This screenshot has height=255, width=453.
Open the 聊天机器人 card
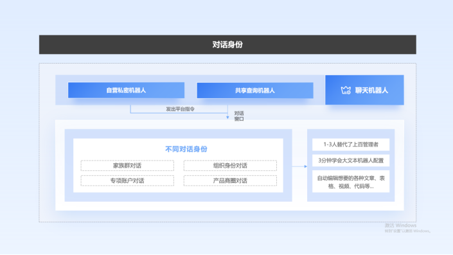coord(364,90)
